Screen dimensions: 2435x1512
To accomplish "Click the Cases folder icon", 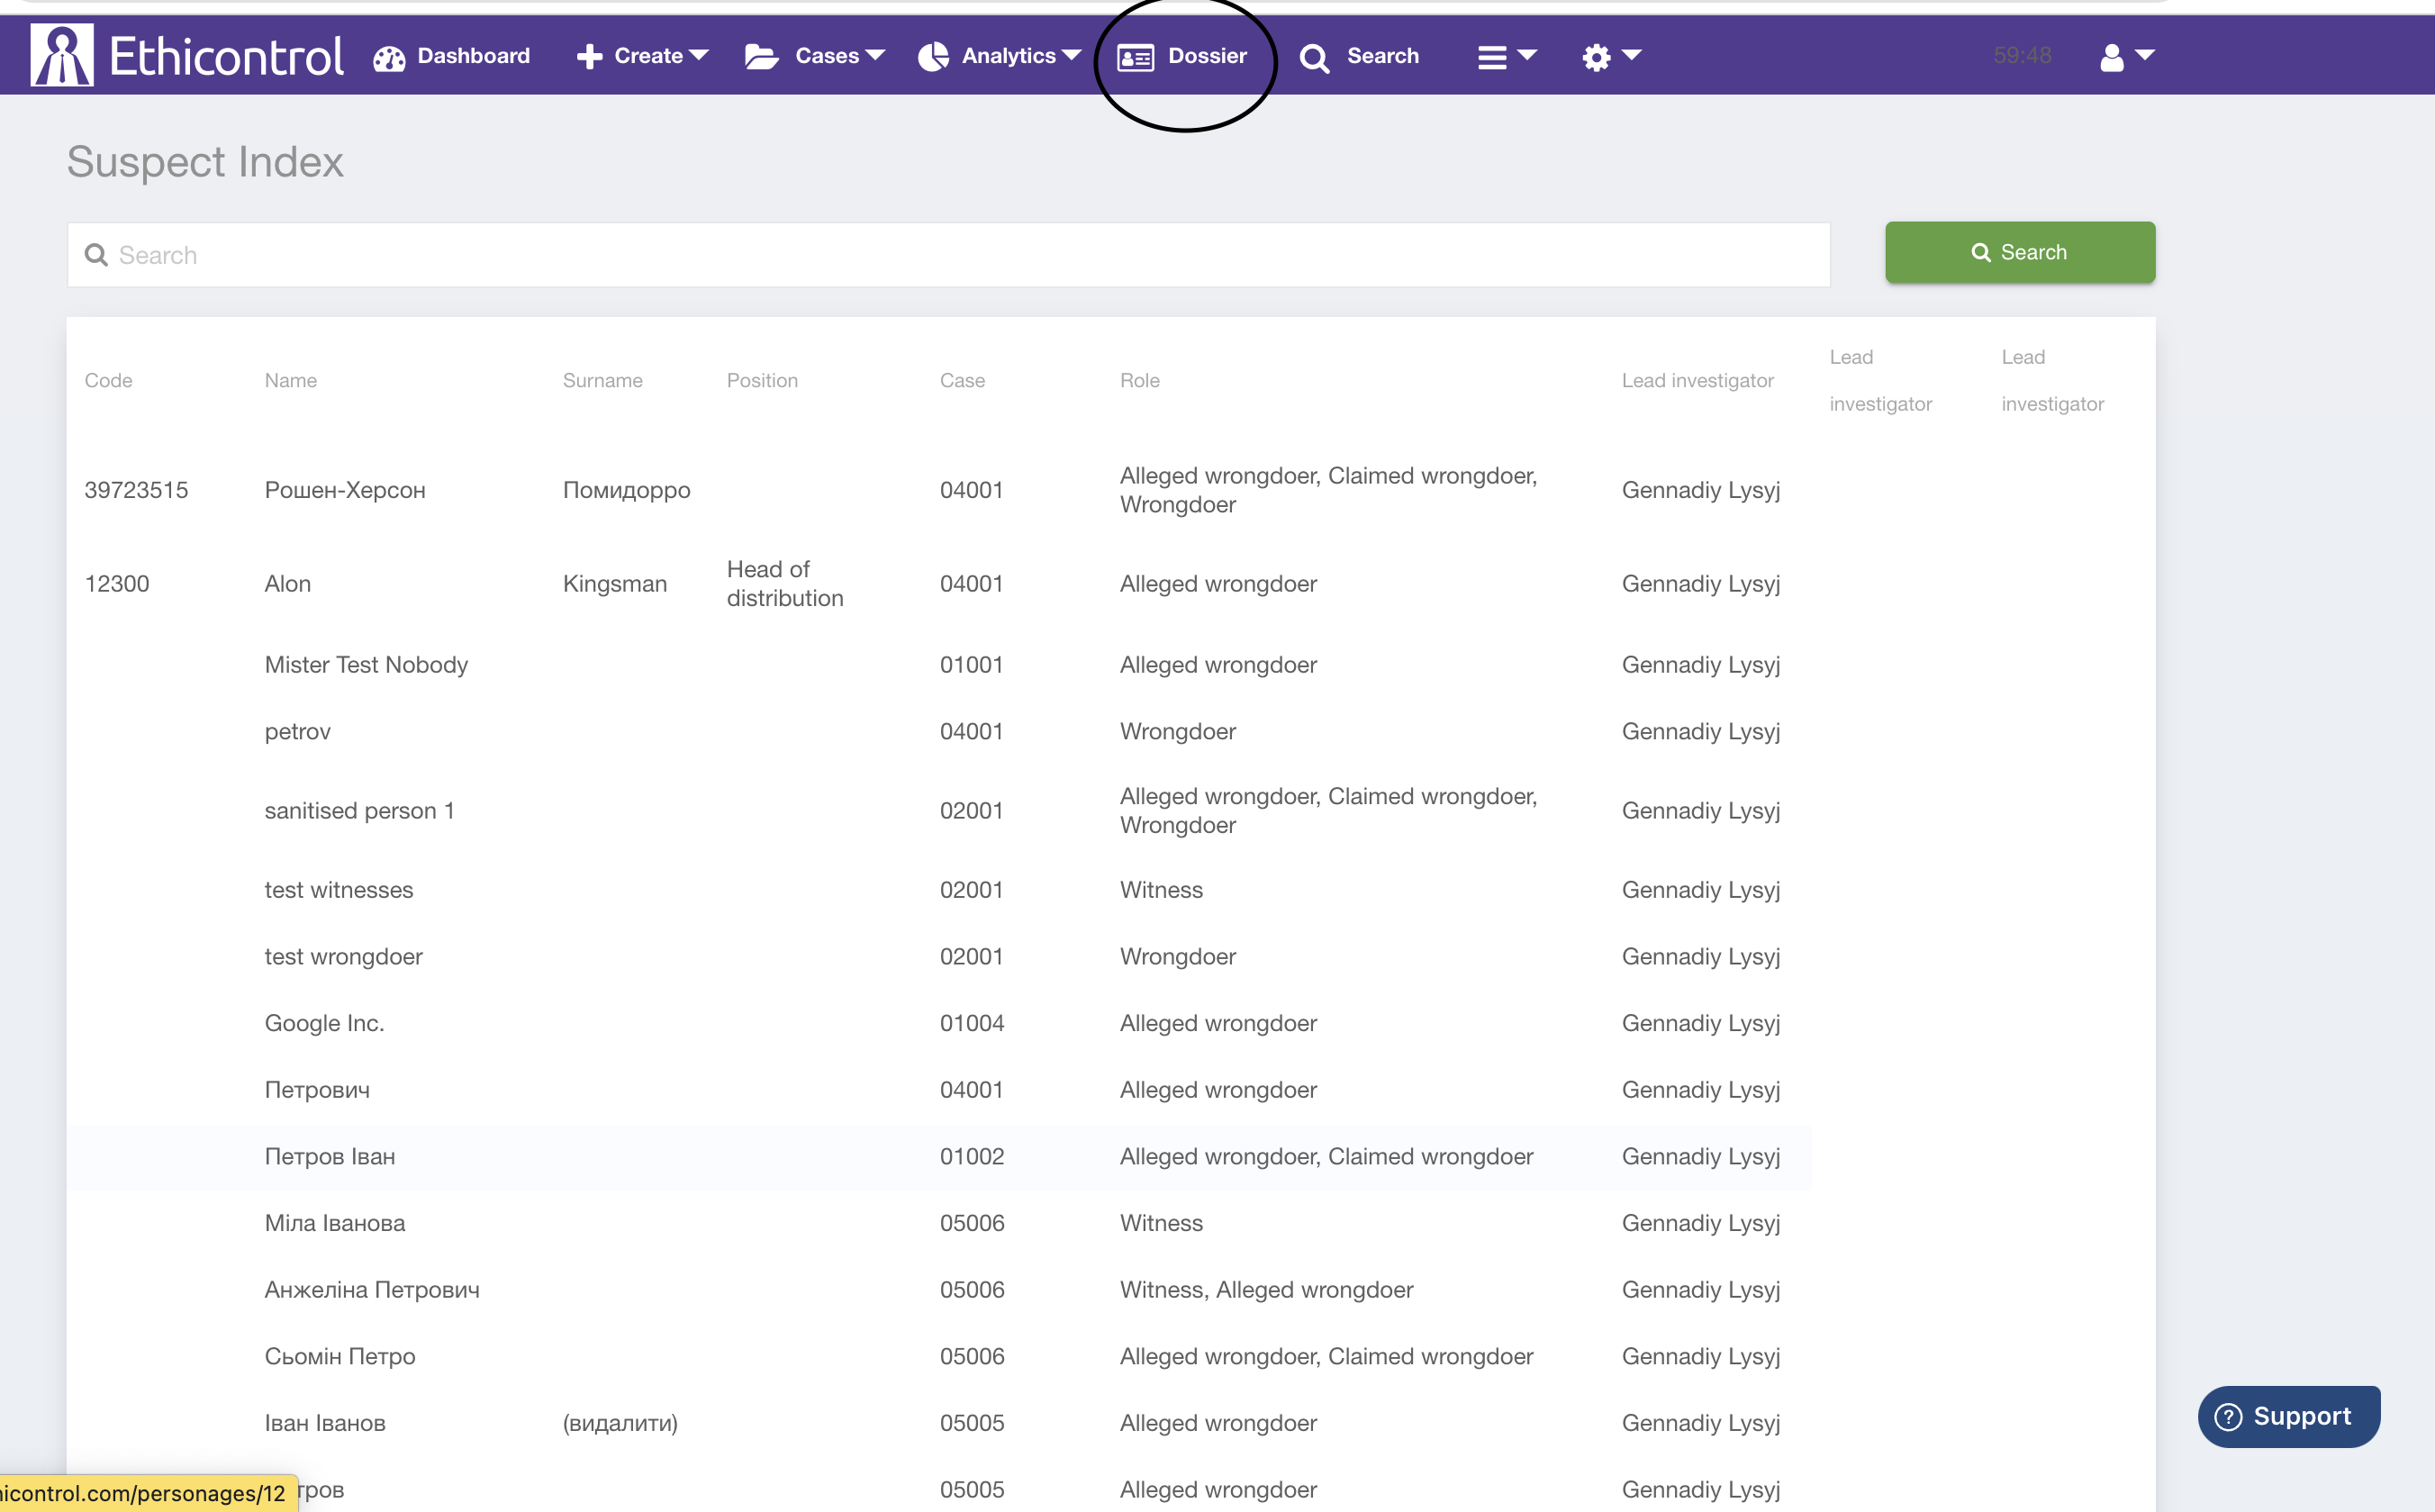I will (x=761, y=57).
